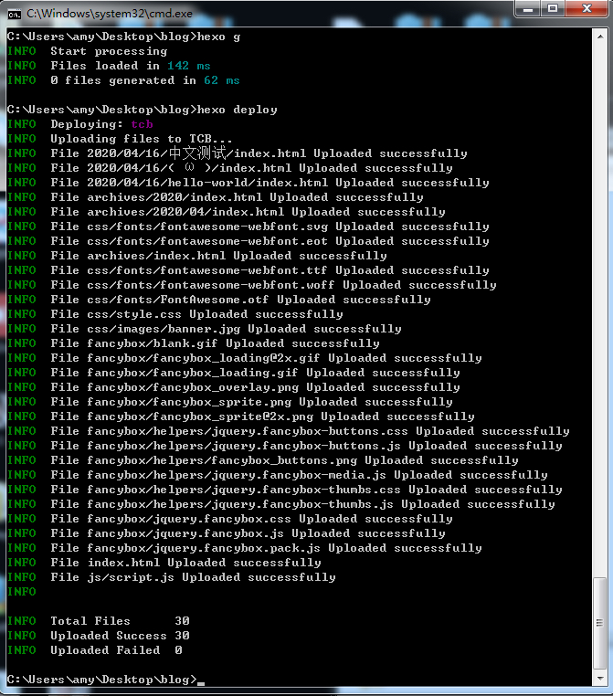613x696 pixels.
Task: Click fancybox_sprite@2x.png upload line
Action: 240,417
